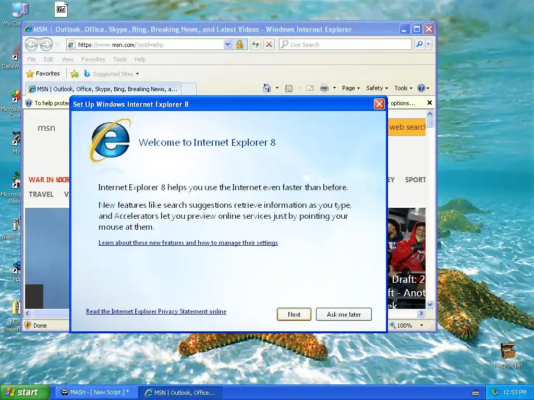
Task: Switch to the MASH New Script taskbar button
Action: click(x=96, y=392)
